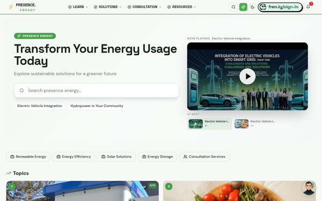
Task: Click the Now Playing Electric Vehicle Integration label
Action: pyautogui.click(x=218, y=39)
